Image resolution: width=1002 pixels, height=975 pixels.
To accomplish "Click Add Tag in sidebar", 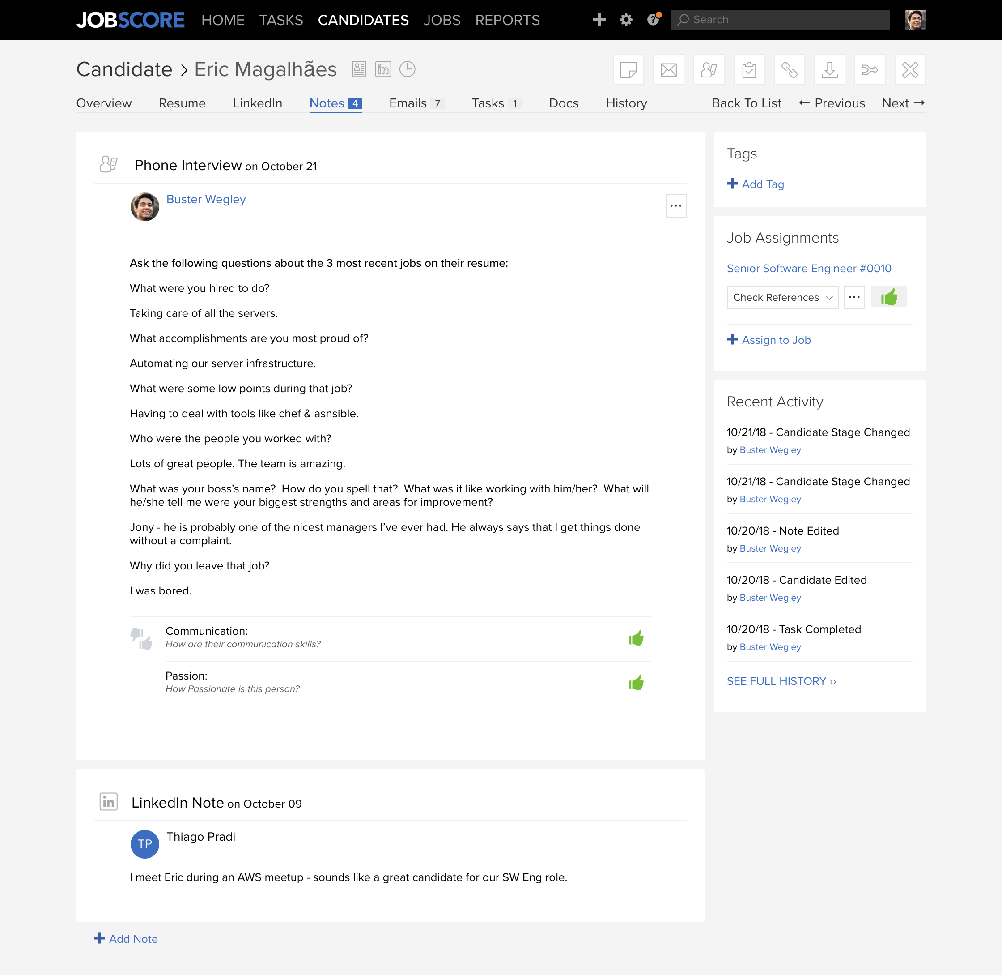I will 756,184.
